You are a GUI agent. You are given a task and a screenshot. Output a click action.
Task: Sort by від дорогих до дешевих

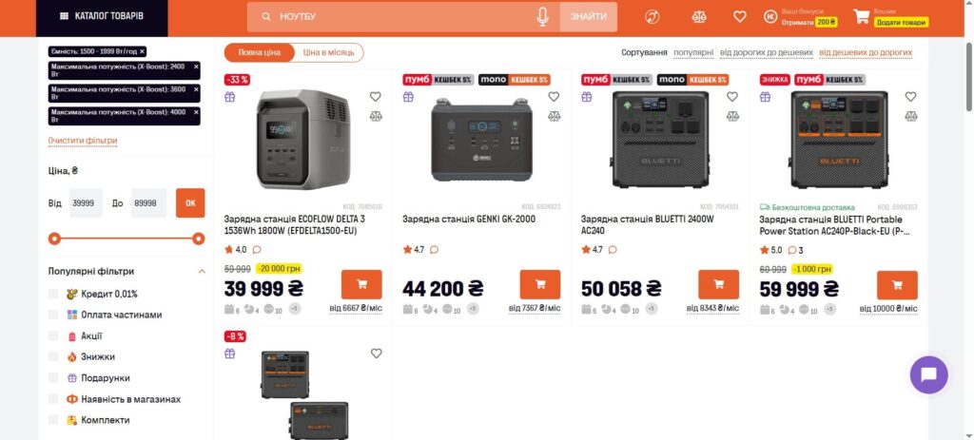pos(766,53)
